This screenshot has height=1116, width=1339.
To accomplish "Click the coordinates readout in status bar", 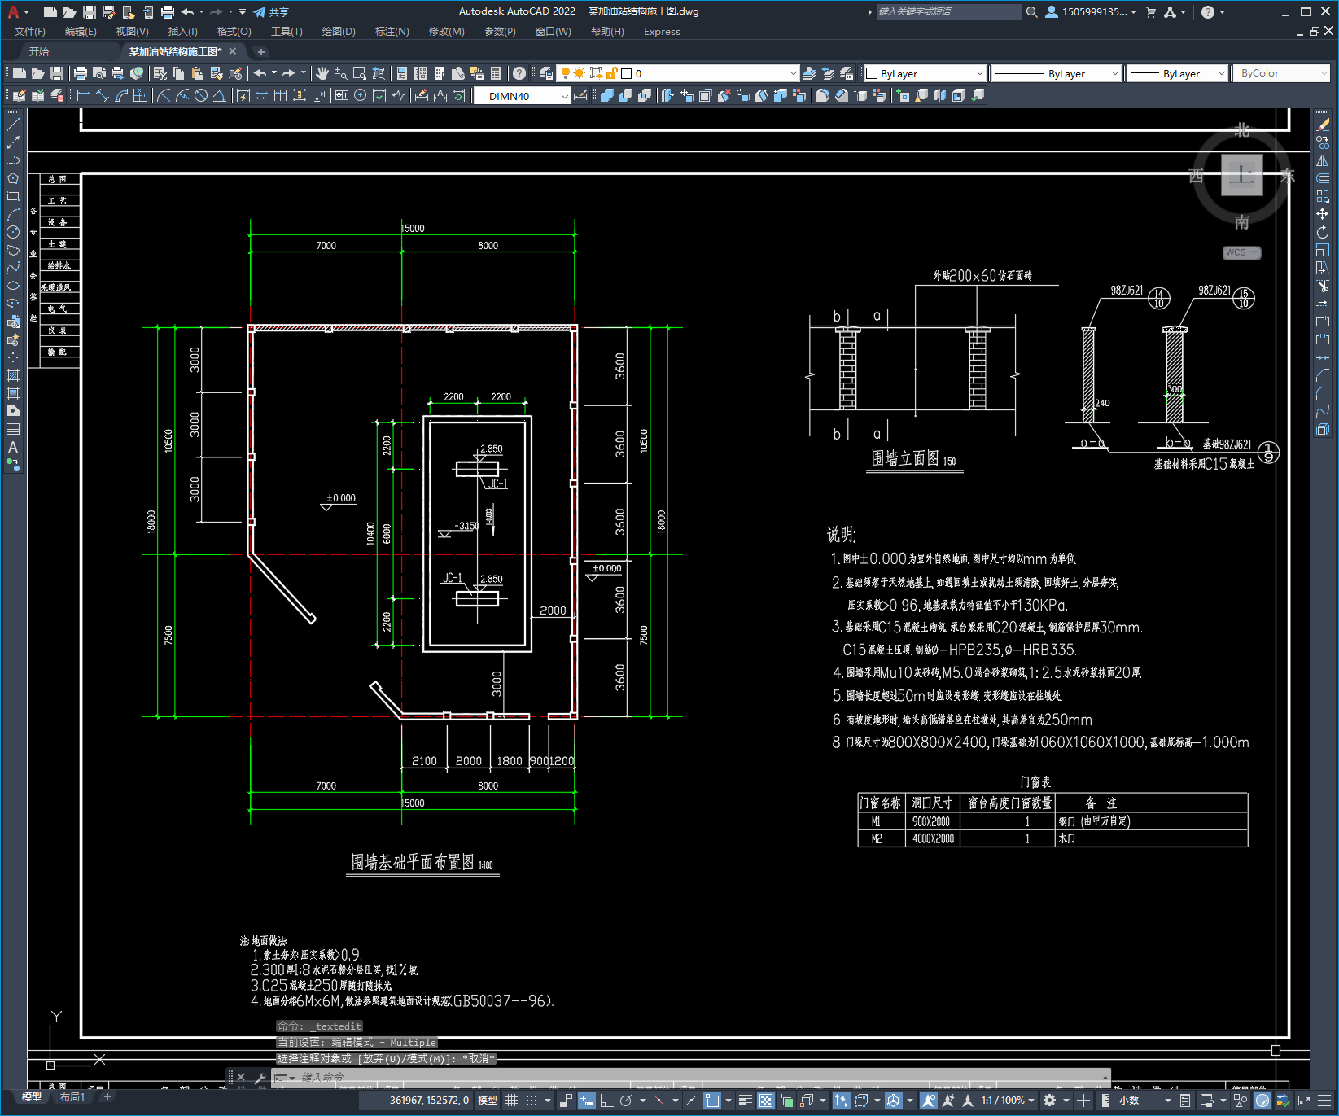I will pyautogui.click(x=429, y=1101).
